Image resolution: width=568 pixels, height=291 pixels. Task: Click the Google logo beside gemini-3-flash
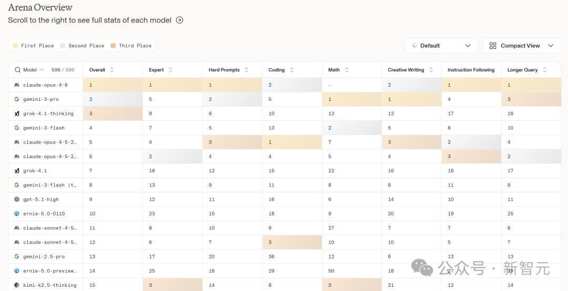[17, 128]
